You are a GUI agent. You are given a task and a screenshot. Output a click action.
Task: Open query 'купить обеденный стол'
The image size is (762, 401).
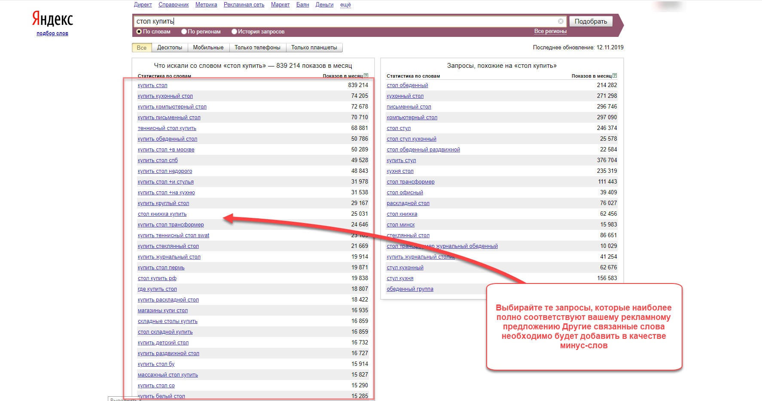pos(168,139)
